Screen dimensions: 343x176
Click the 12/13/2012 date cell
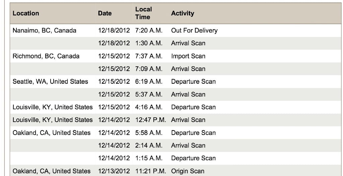click(x=114, y=171)
